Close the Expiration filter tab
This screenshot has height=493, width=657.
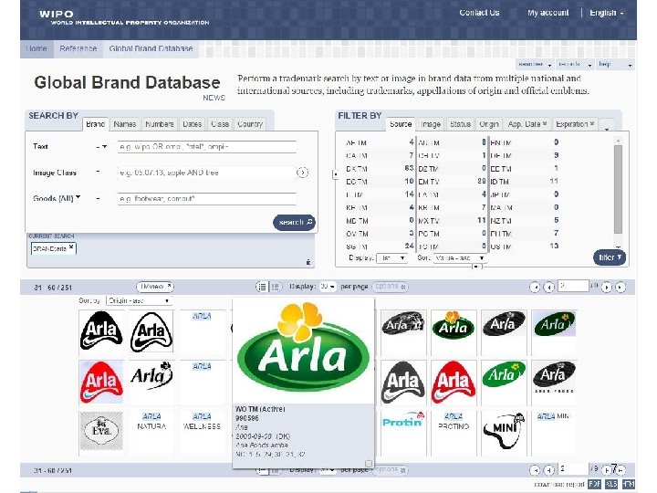592,123
